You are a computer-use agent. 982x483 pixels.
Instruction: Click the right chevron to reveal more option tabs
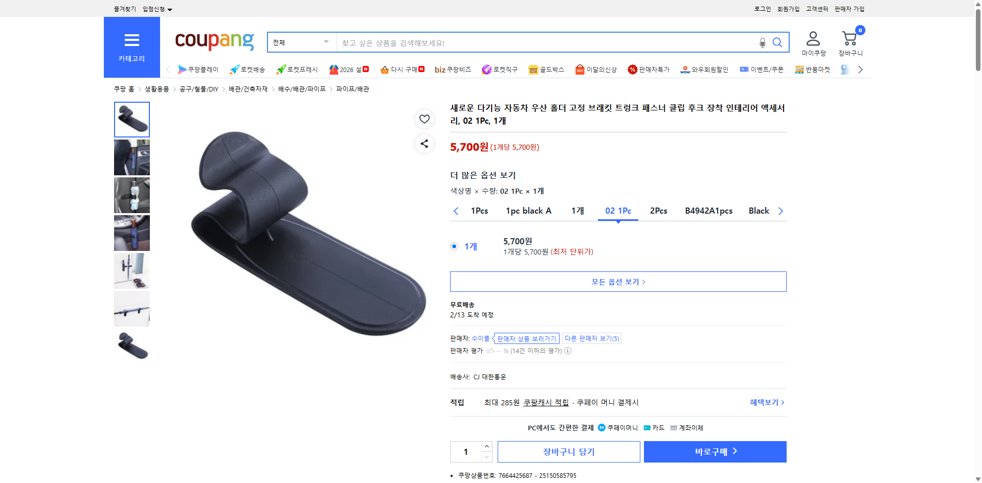pyautogui.click(x=780, y=211)
